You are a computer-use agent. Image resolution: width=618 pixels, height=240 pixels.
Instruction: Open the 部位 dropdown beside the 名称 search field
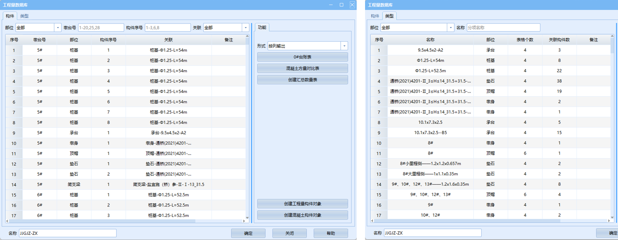tap(451, 28)
